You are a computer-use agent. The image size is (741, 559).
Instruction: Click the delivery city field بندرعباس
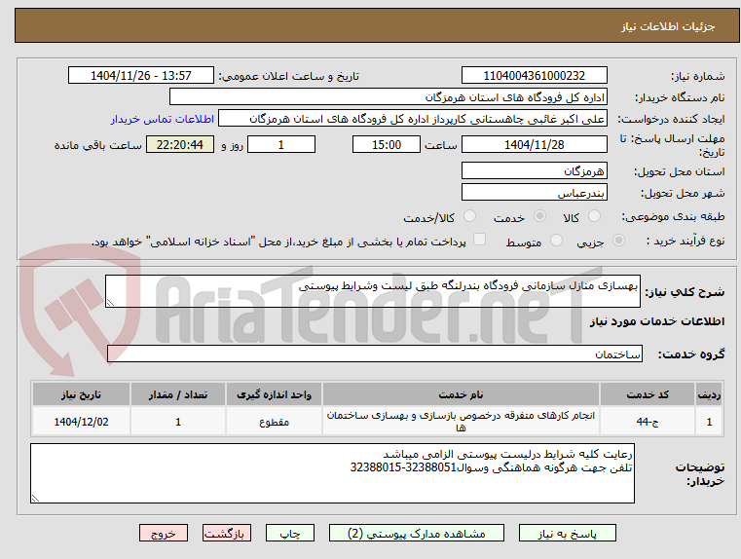pos(534,192)
